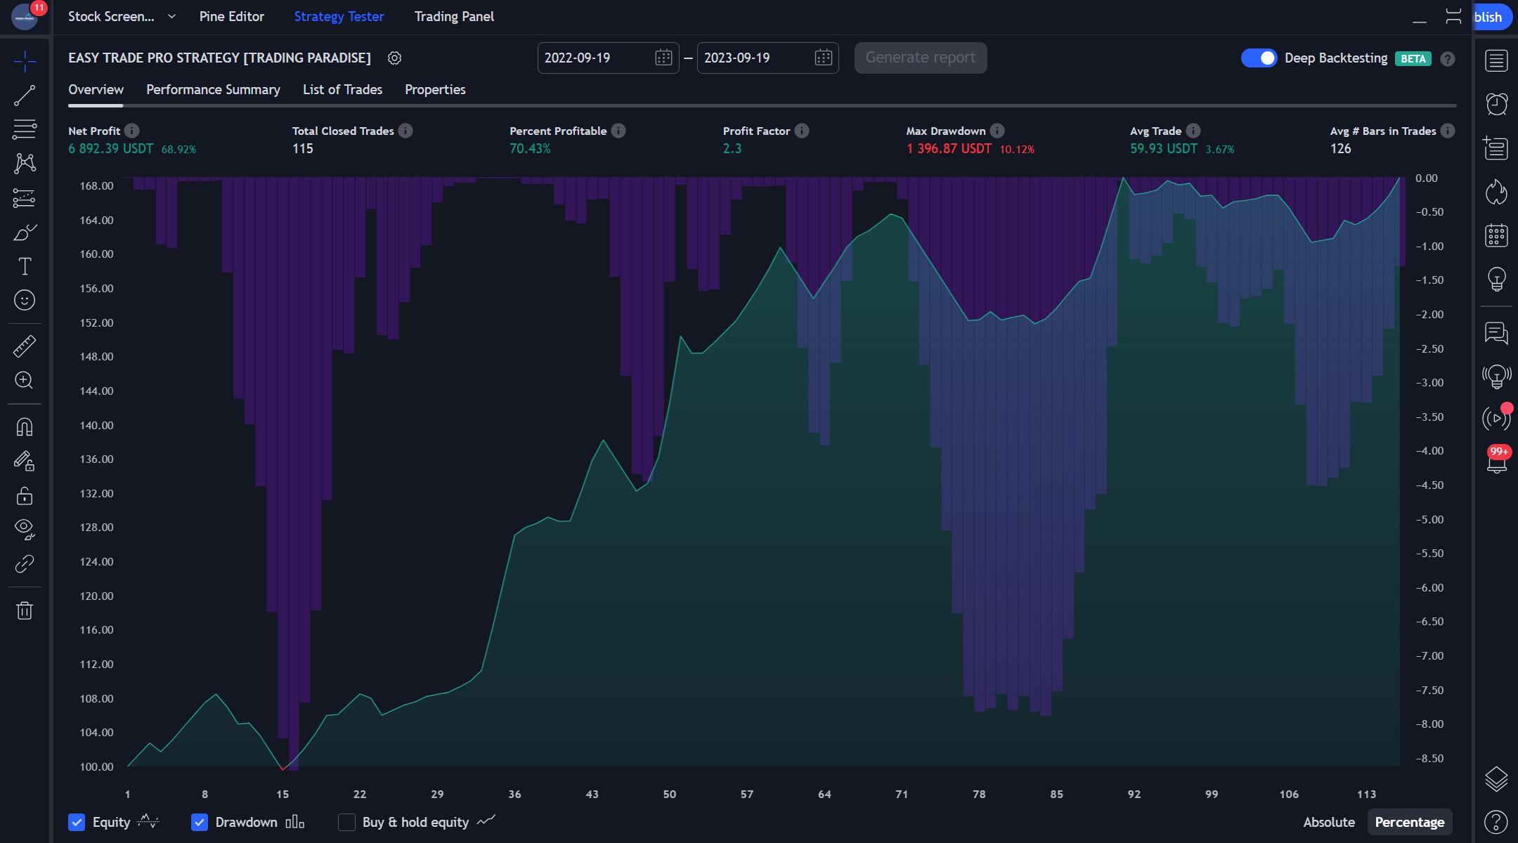Open the emoji icons tool
This screenshot has height=843, width=1518.
25,301
